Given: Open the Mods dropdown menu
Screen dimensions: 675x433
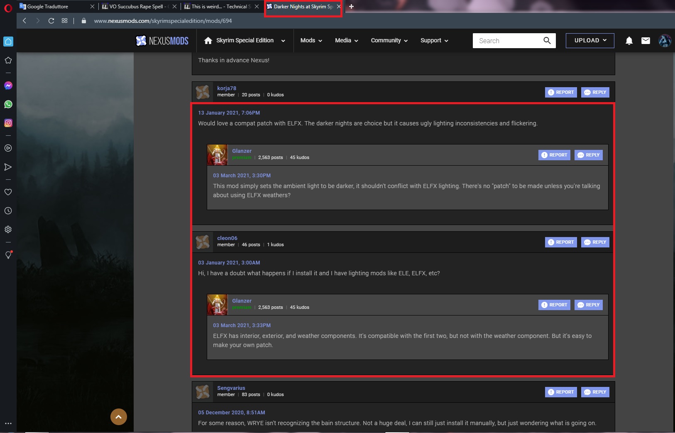Looking at the screenshot, I should [311, 41].
